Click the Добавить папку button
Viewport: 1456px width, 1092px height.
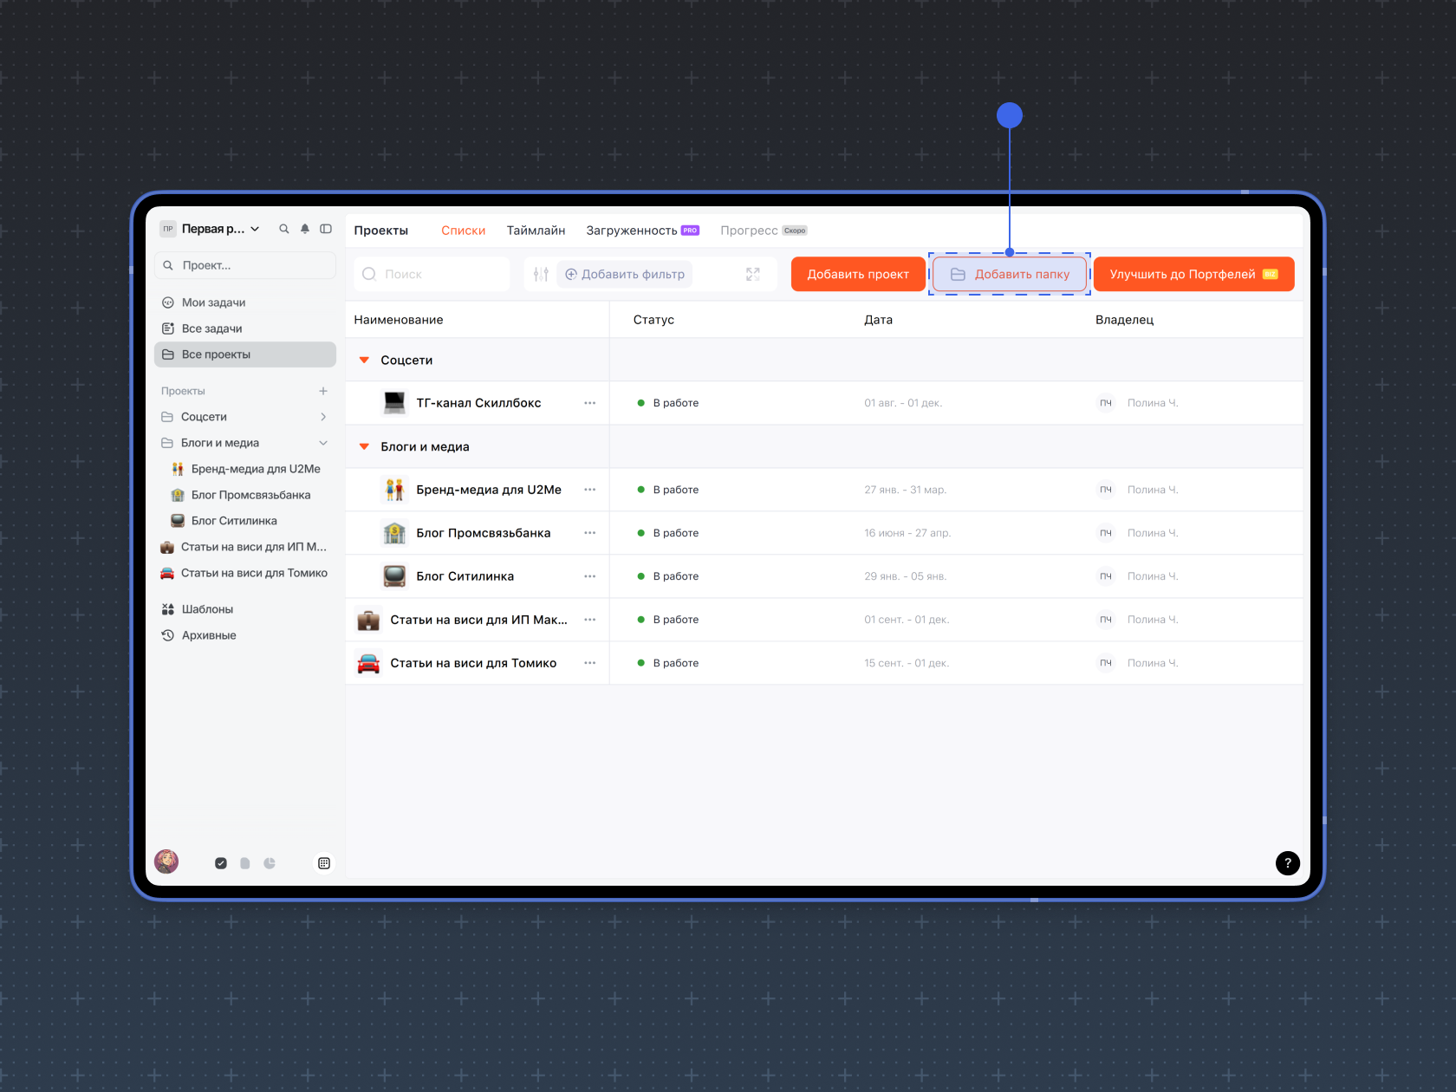pyautogui.click(x=1010, y=274)
